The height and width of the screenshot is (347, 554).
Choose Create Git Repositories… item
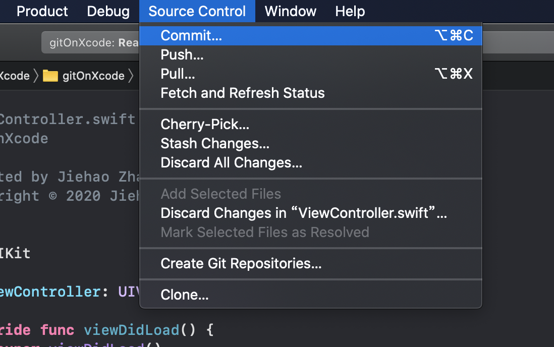click(241, 263)
